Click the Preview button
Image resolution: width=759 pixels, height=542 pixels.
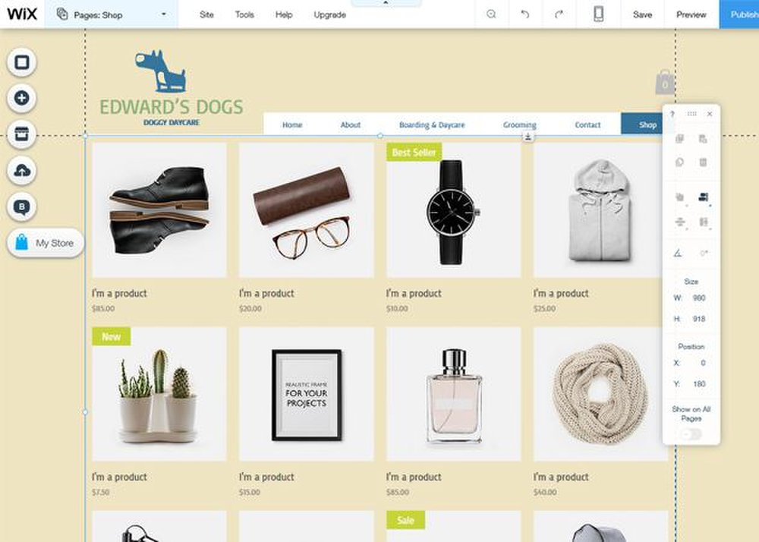tap(691, 15)
